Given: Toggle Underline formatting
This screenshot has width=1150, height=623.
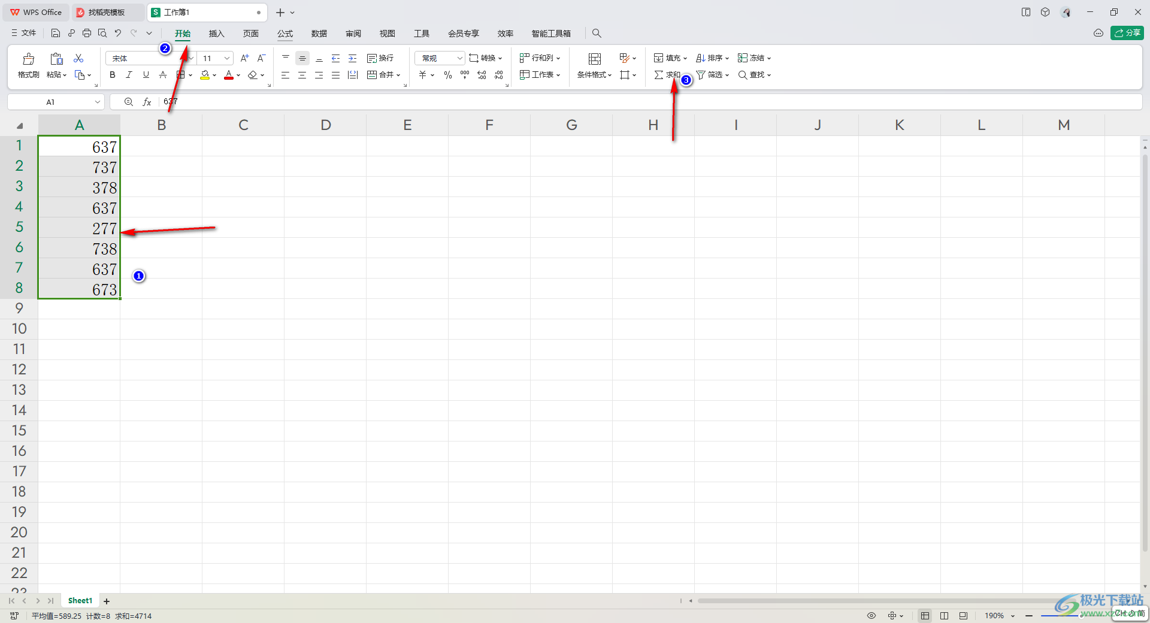Looking at the screenshot, I should (x=146, y=75).
